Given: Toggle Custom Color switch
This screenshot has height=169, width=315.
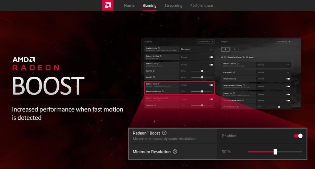Looking at the screenshot, I should pos(288,94).
